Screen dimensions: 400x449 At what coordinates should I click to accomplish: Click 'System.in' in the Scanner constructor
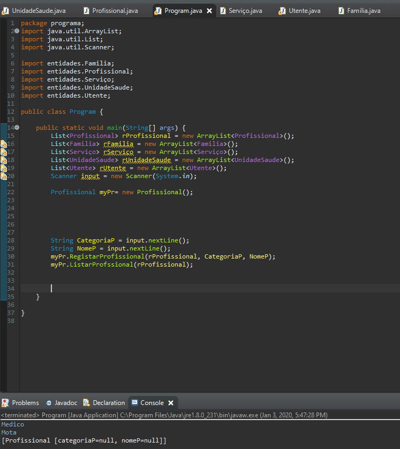(x=172, y=176)
